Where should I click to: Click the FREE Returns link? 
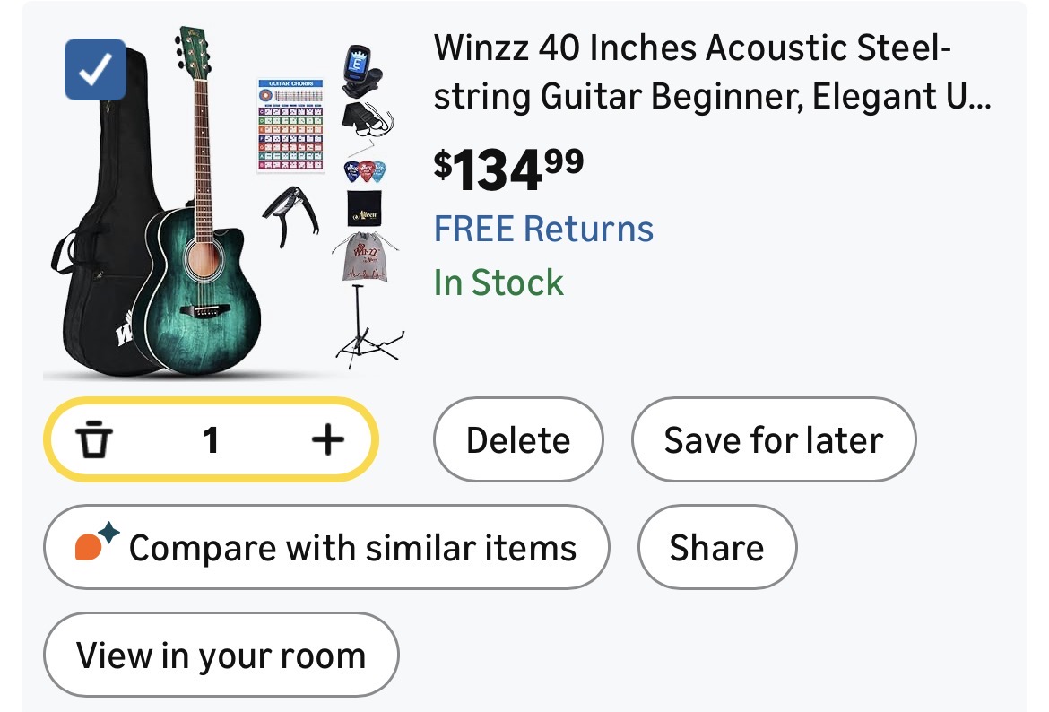point(543,229)
